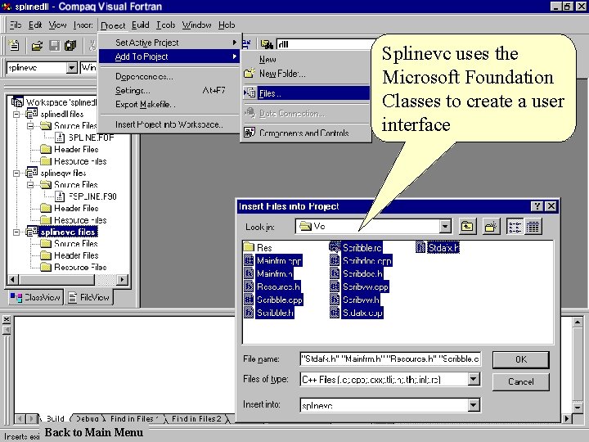Select the Res folder in file list
The image size is (589, 442).
258,248
